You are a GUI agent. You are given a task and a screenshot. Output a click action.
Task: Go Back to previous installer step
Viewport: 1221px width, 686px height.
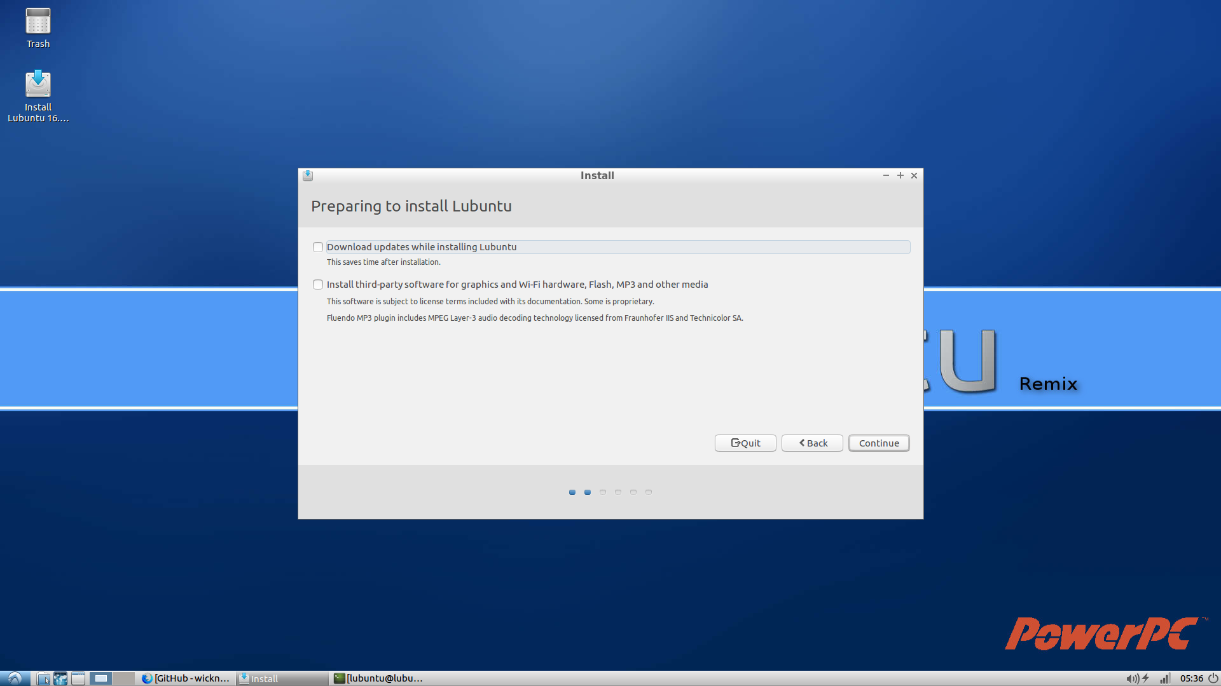(x=812, y=443)
